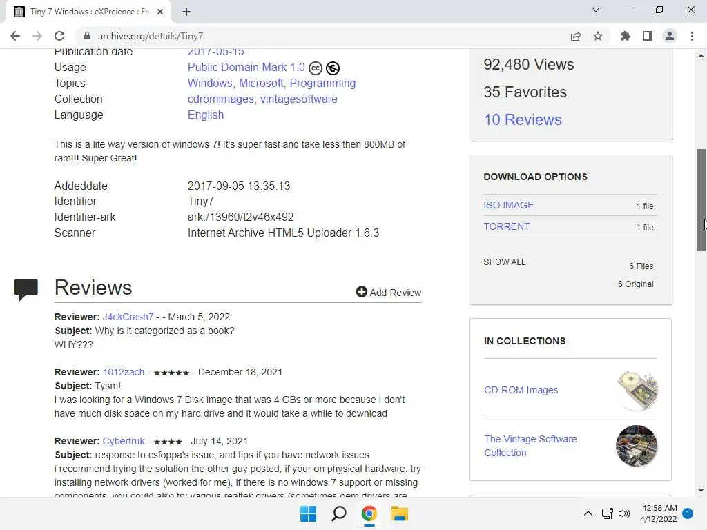707x530 pixels.
Task: Jump to the 10 Reviews link
Action: (x=523, y=119)
